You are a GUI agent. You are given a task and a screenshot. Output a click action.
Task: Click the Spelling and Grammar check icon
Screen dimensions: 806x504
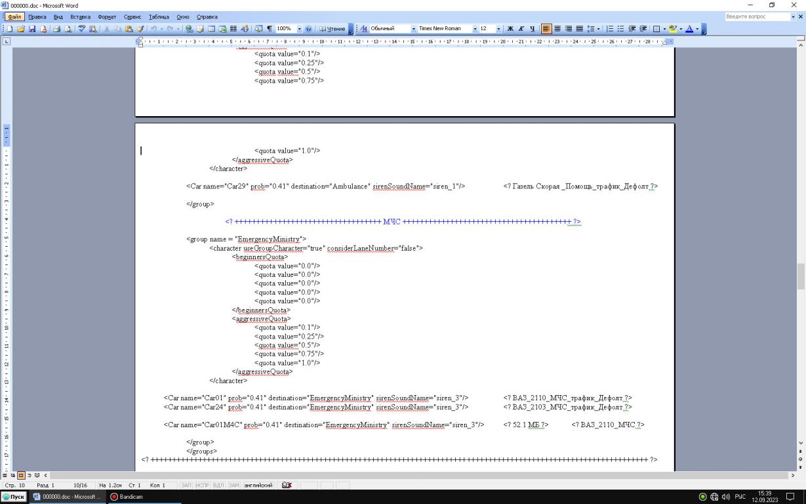point(82,29)
